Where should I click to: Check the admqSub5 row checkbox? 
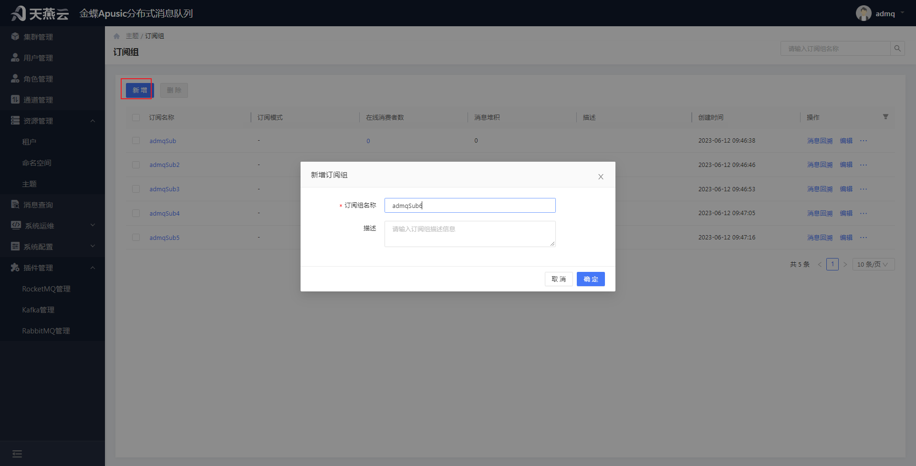coord(136,238)
